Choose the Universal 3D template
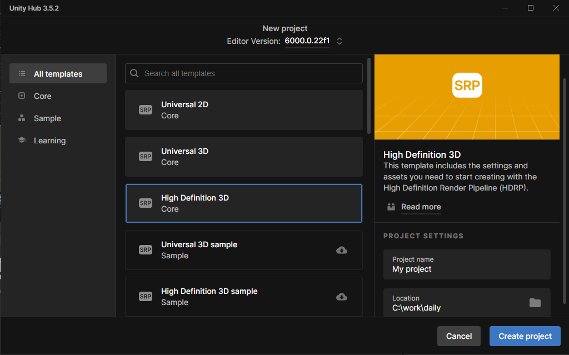This screenshot has height=355, width=569. pyautogui.click(x=244, y=157)
